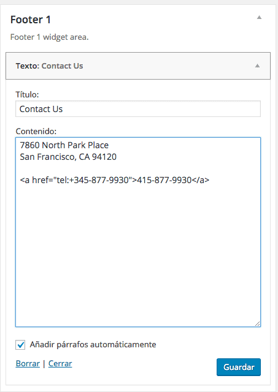
Task: Collapse the Footer 1 widget area arrow
Action: click(x=259, y=17)
